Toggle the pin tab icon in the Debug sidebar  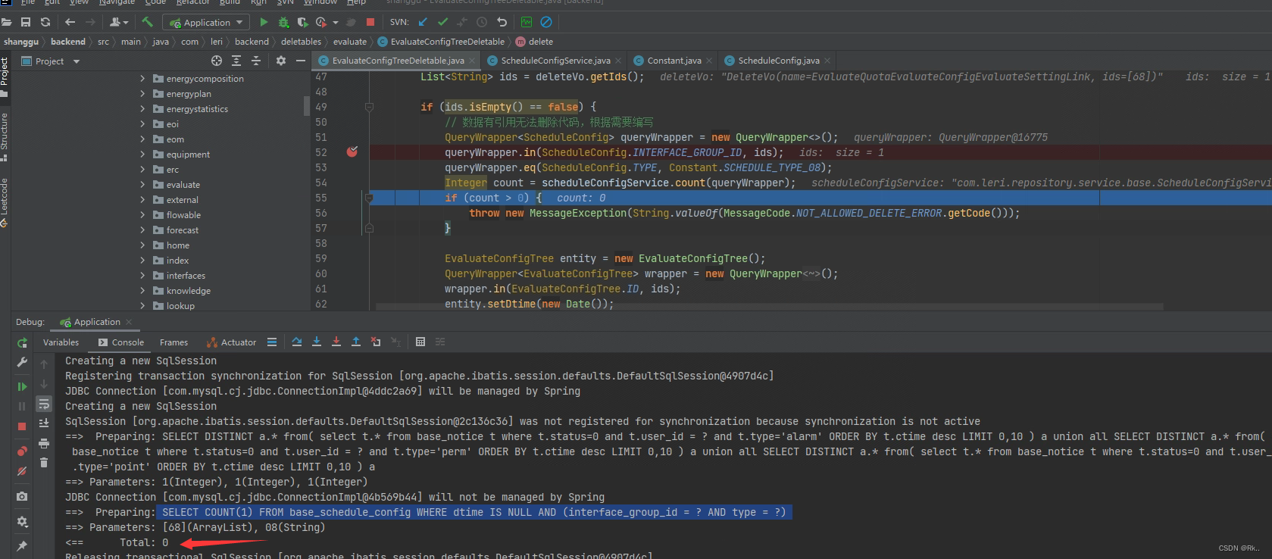tap(22, 546)
